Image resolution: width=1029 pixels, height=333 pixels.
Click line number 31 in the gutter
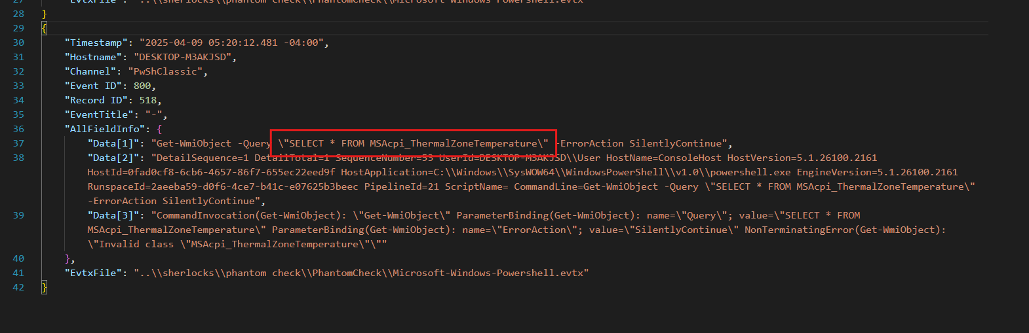[18, 57]
